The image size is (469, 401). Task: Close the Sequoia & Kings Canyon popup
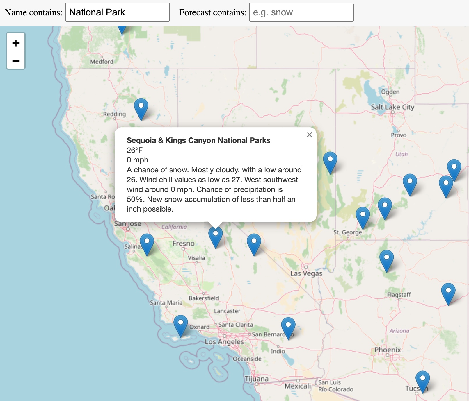309,135
